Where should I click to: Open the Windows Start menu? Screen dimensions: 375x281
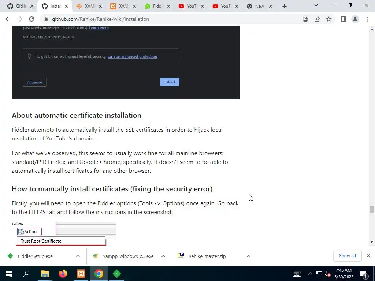(9, 274)
